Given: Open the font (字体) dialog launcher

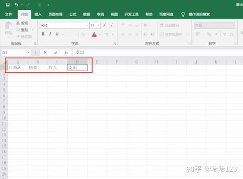Looking at the screenshot, I should tap(115, 44).
